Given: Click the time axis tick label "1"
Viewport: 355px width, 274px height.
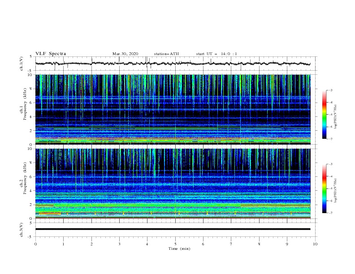Looking at the screenshot, I should point(63,244).
